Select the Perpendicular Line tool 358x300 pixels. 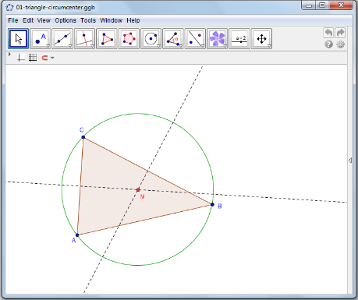click(84, 39)
